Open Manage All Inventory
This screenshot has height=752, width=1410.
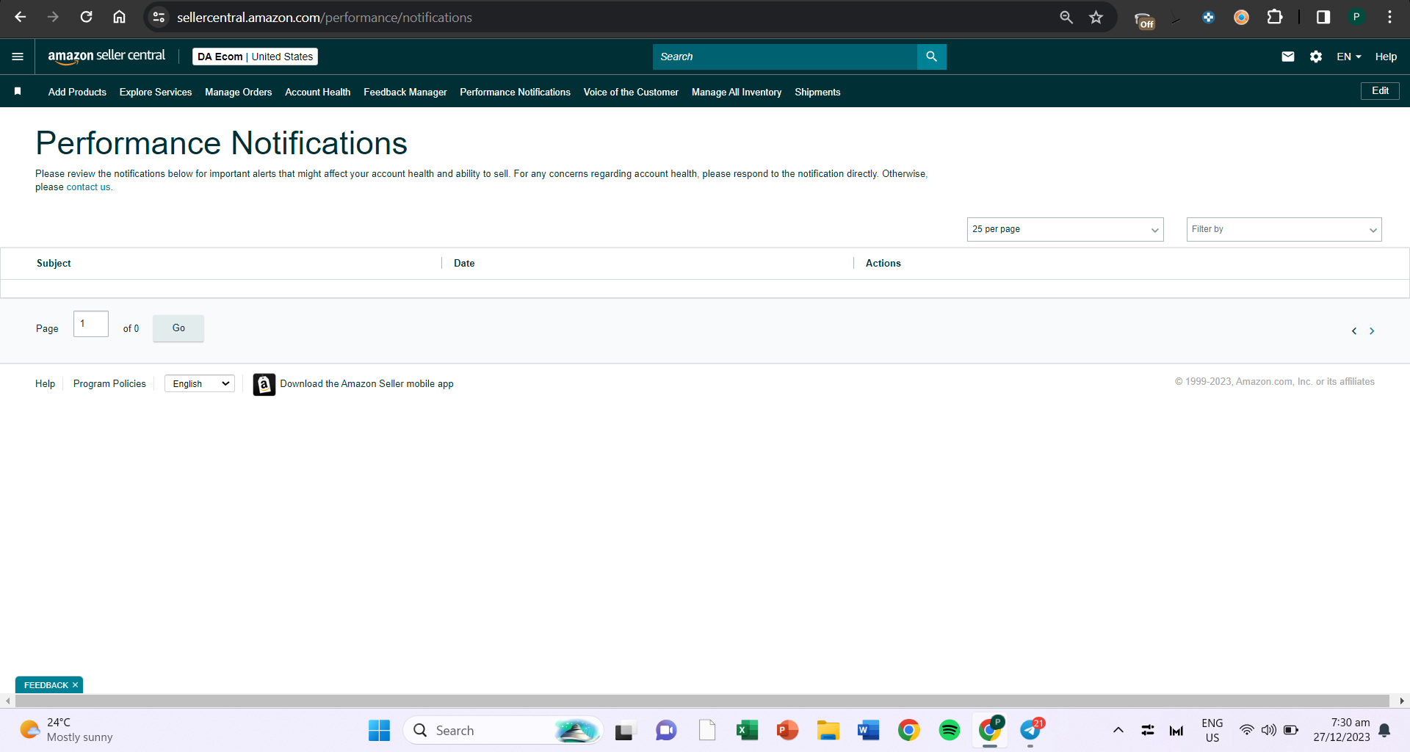pos(737,92)
